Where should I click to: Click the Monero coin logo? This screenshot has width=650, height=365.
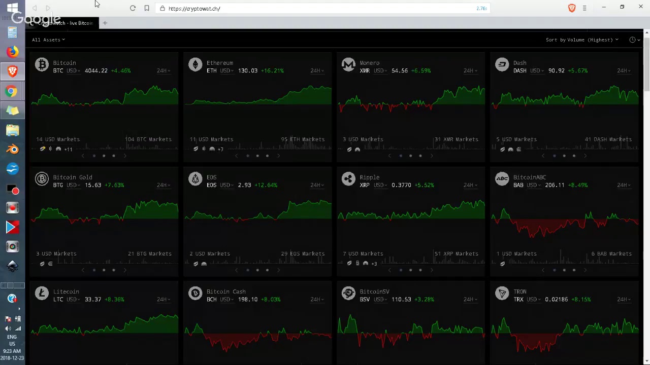[x=348, y=65]
